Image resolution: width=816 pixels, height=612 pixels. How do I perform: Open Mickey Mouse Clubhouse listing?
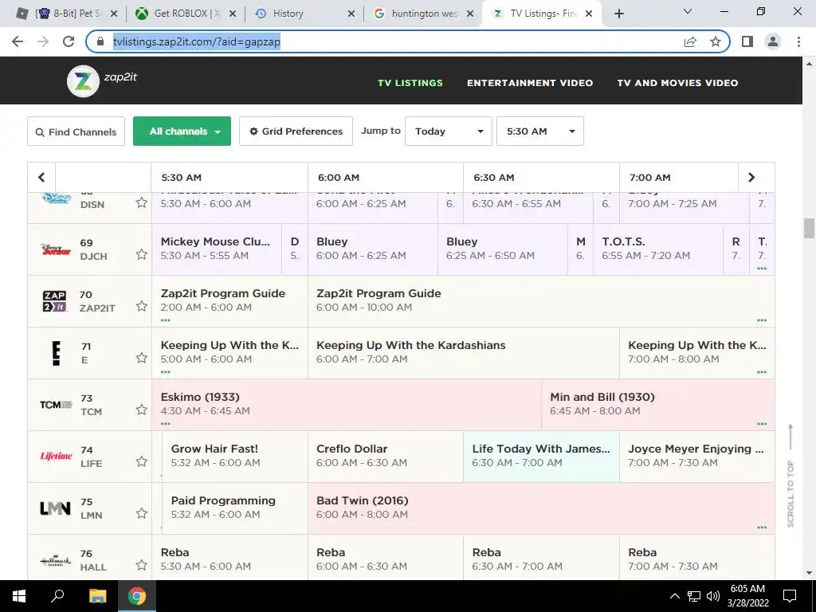coord(217,249)
